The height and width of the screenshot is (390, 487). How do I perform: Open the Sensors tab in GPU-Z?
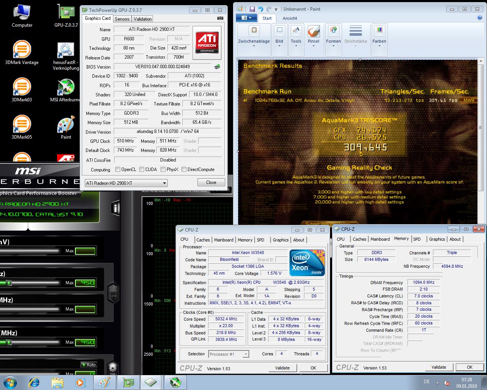click(x=122, y=19)
